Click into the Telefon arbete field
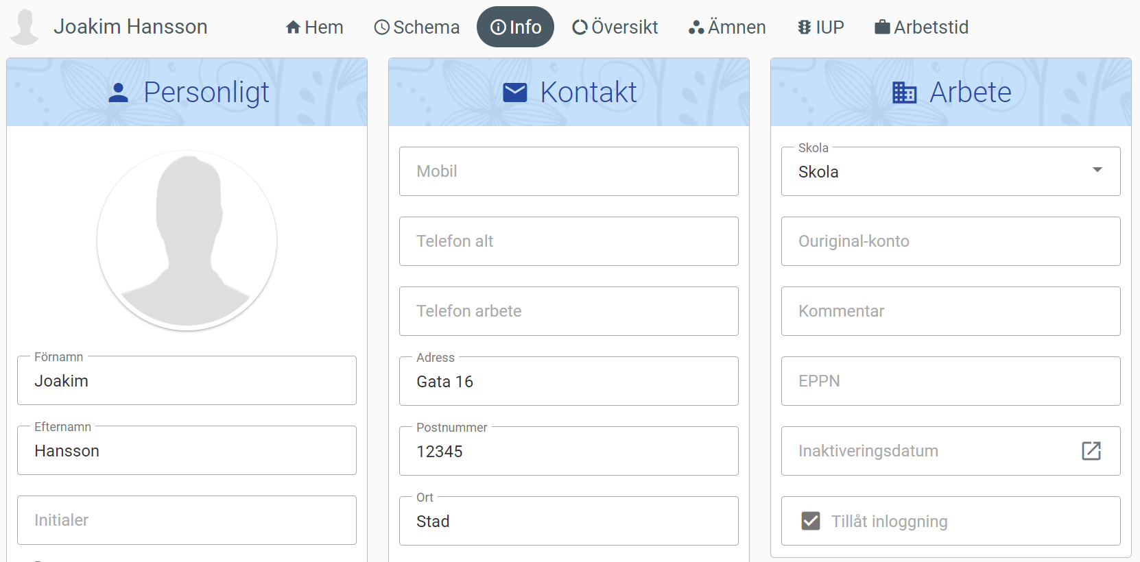The width and height of the screenshot is (1140, 562). (x=569, y=311)
